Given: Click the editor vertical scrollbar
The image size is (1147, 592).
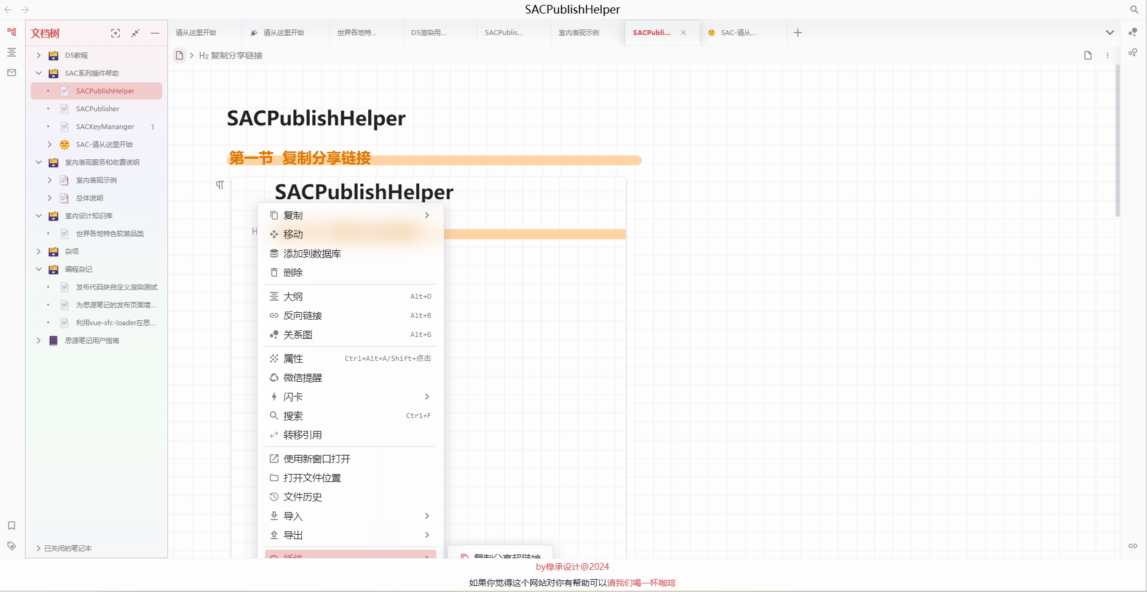Looking at the screenshot, I should point(1117,141).
